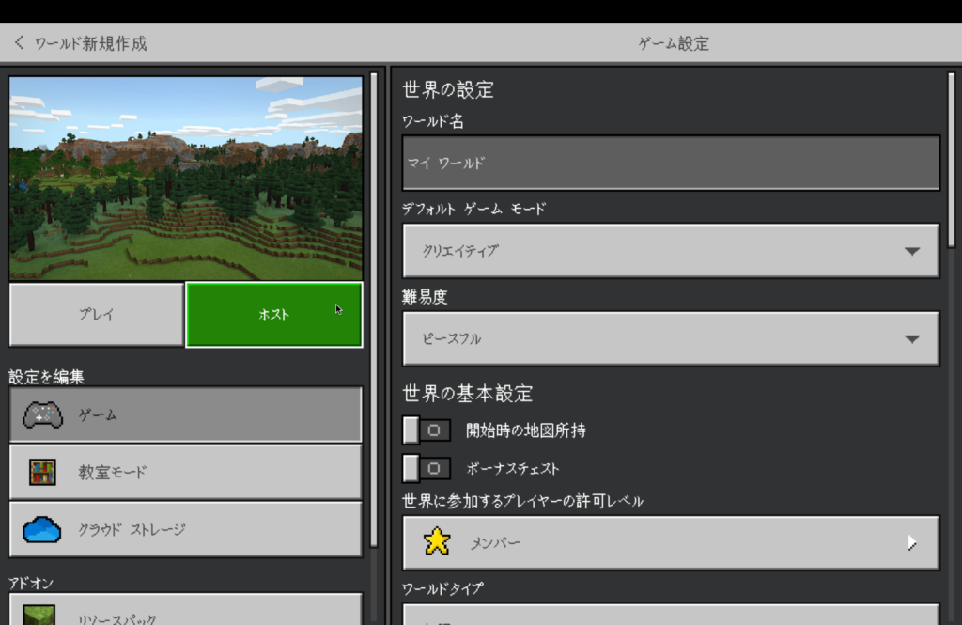Screen dimensions: 962x625
Task: Toggle the 開始時の地図所持 switch
Action: (x=427, y=430)
